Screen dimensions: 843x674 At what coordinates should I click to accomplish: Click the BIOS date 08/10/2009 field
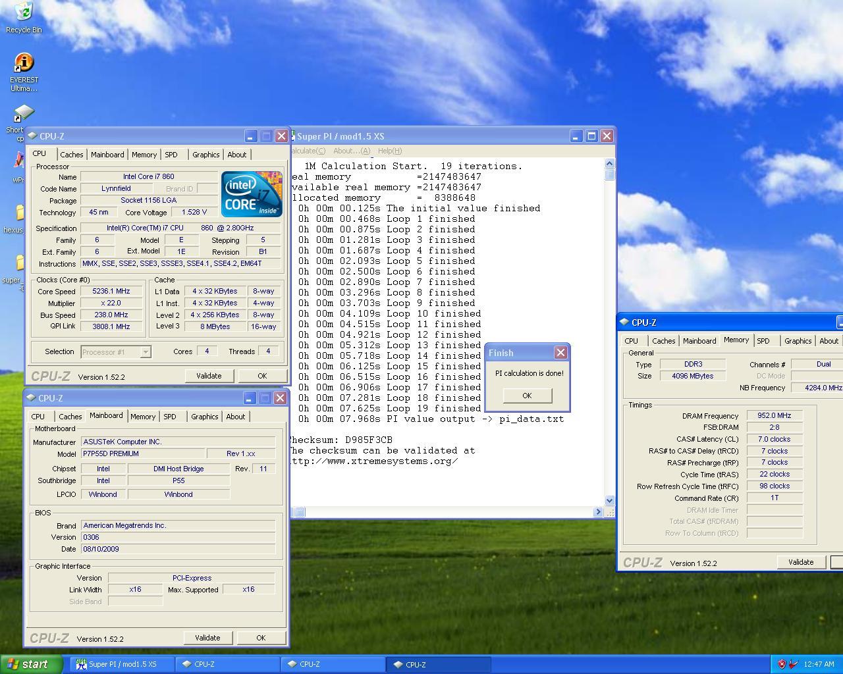(x=178, y=549)
